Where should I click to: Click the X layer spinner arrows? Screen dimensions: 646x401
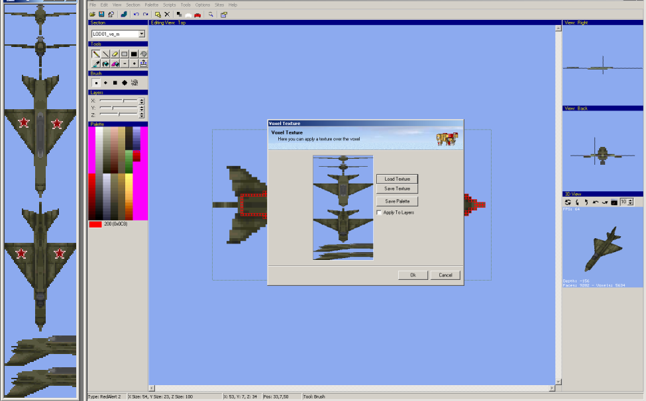click(x=142, y=101)
